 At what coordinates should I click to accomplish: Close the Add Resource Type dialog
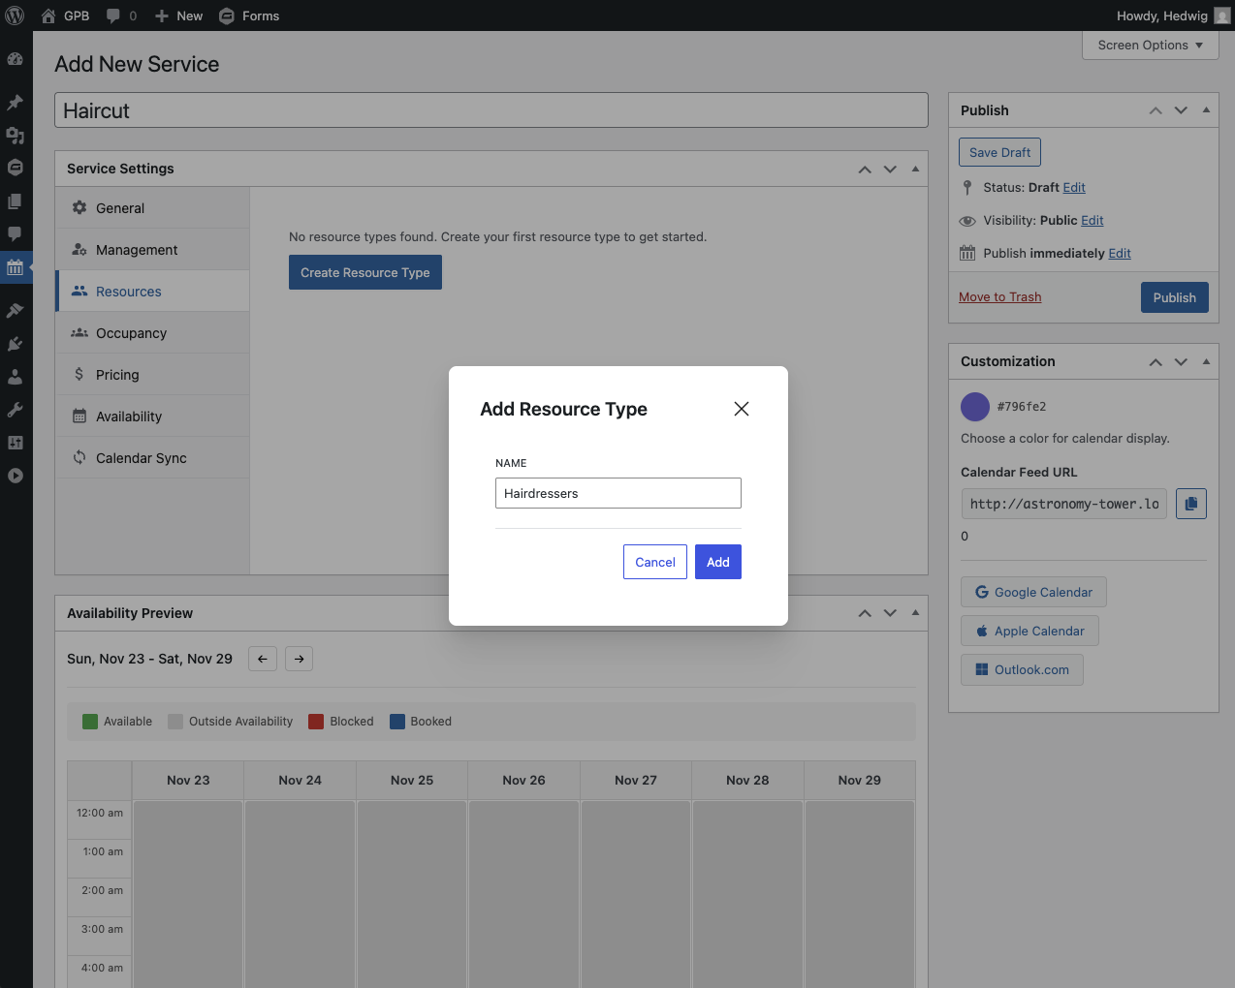(742, 409)
